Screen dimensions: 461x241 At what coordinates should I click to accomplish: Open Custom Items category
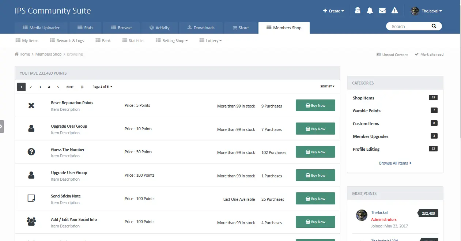[x=366, y=124]
